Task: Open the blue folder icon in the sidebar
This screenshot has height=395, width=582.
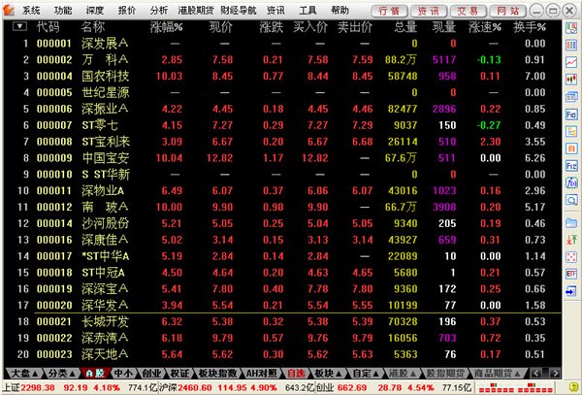Action: [571, 223]
